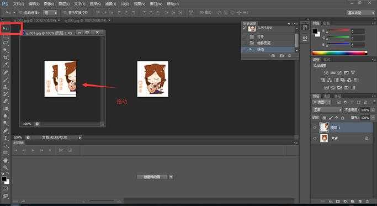377x206 pixels.
Task: Hide 图层 1 with eye icon
Action: [x=315, y=128]
